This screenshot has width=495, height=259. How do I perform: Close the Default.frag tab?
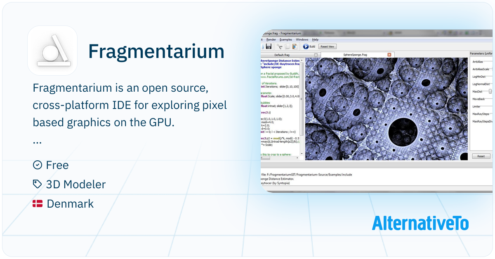tap(316, 55)
